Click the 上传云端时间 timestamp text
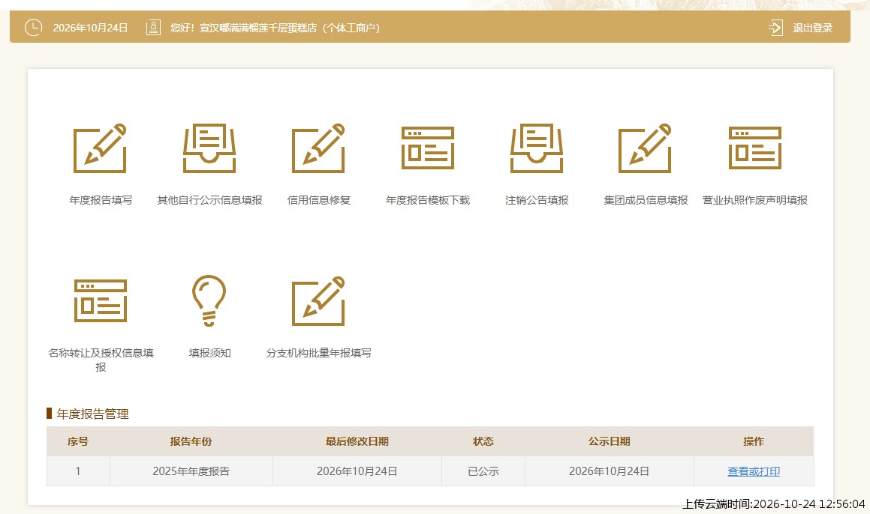870x514 pixels. click(773, 504)
